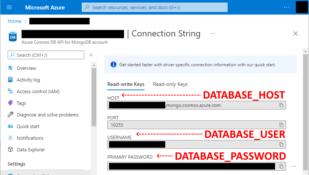Click the USERNAME field

[197, 144]
